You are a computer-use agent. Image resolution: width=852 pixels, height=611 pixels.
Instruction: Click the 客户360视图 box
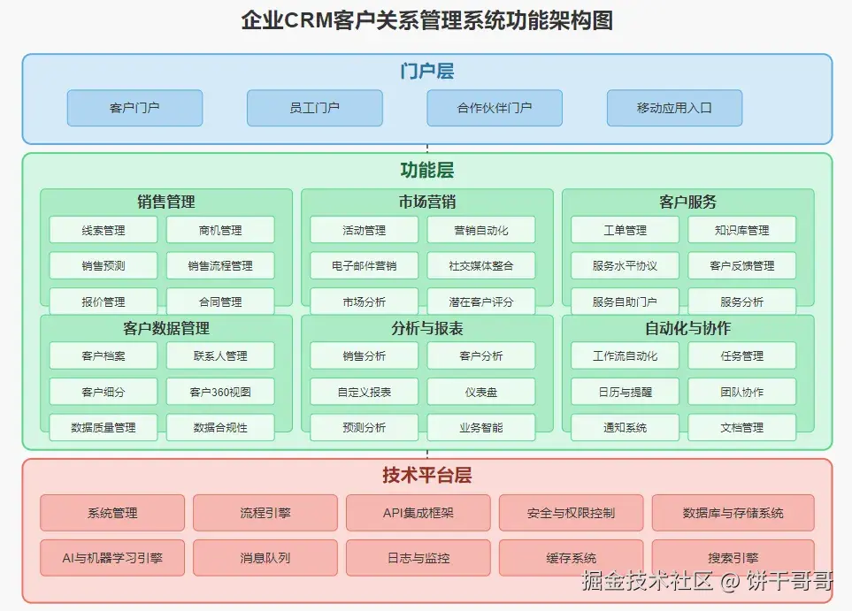point(220,392)
